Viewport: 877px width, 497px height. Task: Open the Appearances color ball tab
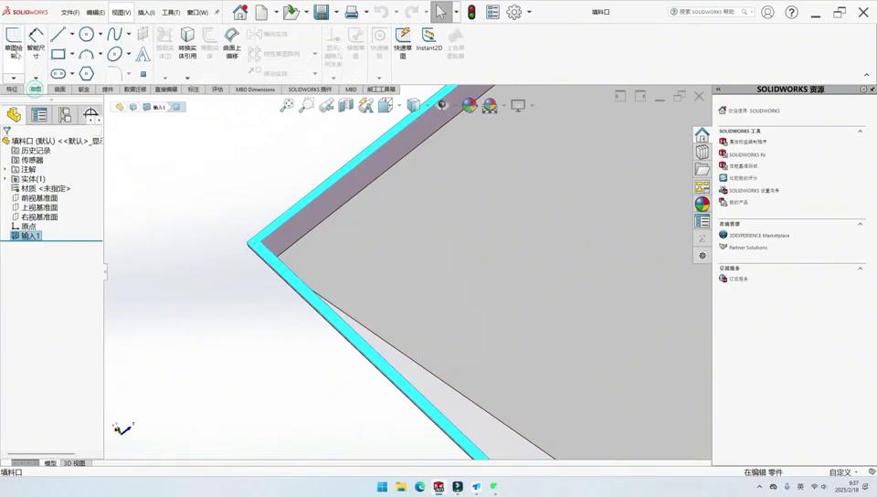point(702,204)
